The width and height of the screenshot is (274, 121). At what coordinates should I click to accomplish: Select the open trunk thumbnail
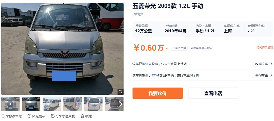tap(114, 104)
